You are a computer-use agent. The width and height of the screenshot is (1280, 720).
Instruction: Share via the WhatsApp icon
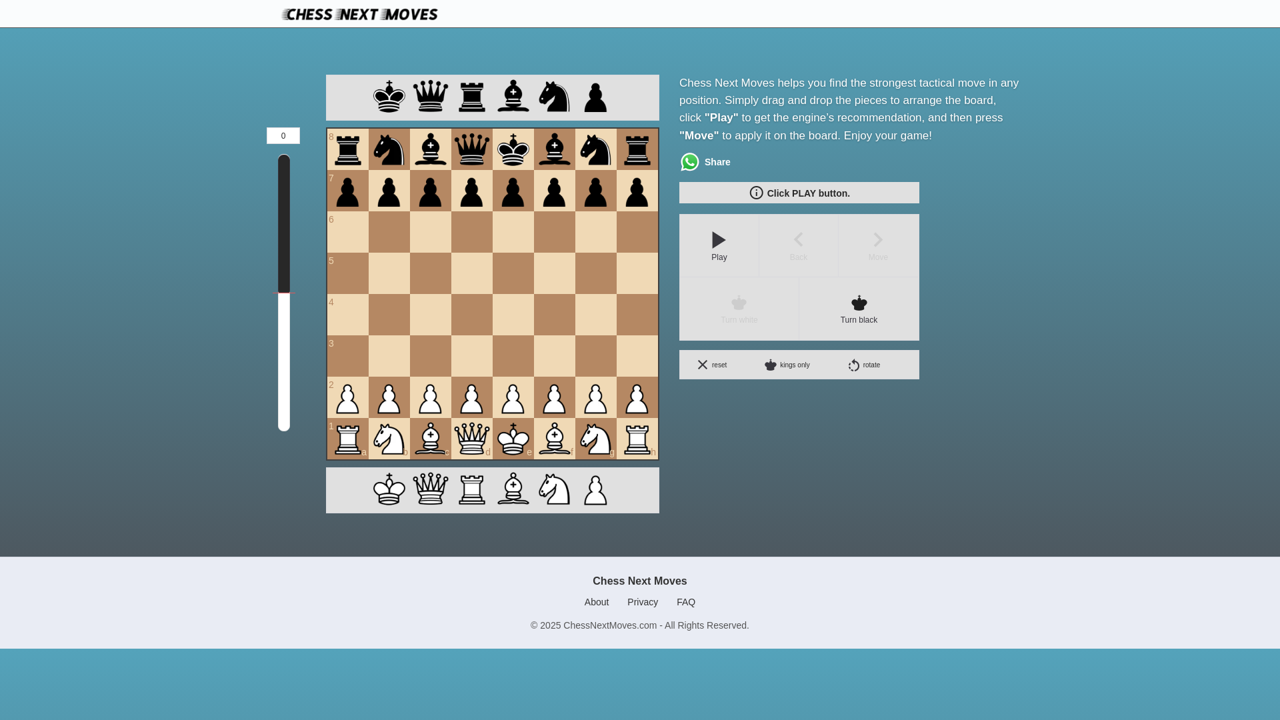click(x=690, y=162)
